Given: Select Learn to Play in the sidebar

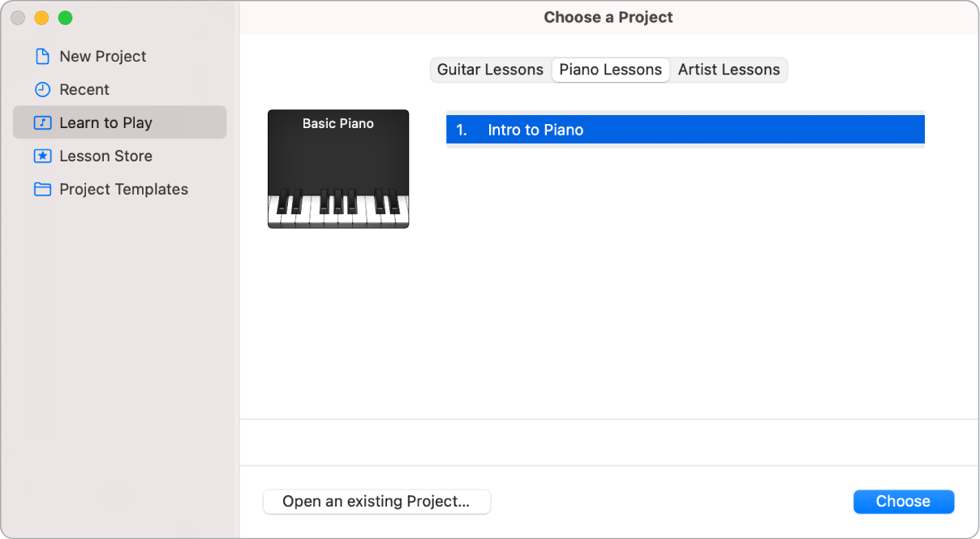Looking at the screenshot, I should pos(105,122).
